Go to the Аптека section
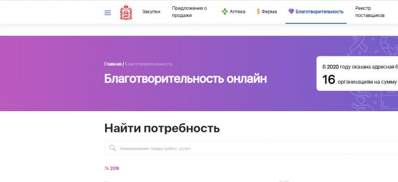 [x=237, y=12]
